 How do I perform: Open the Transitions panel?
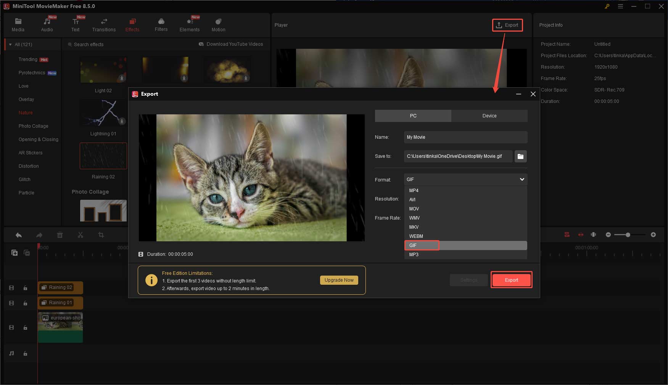(x=104, y=24)
